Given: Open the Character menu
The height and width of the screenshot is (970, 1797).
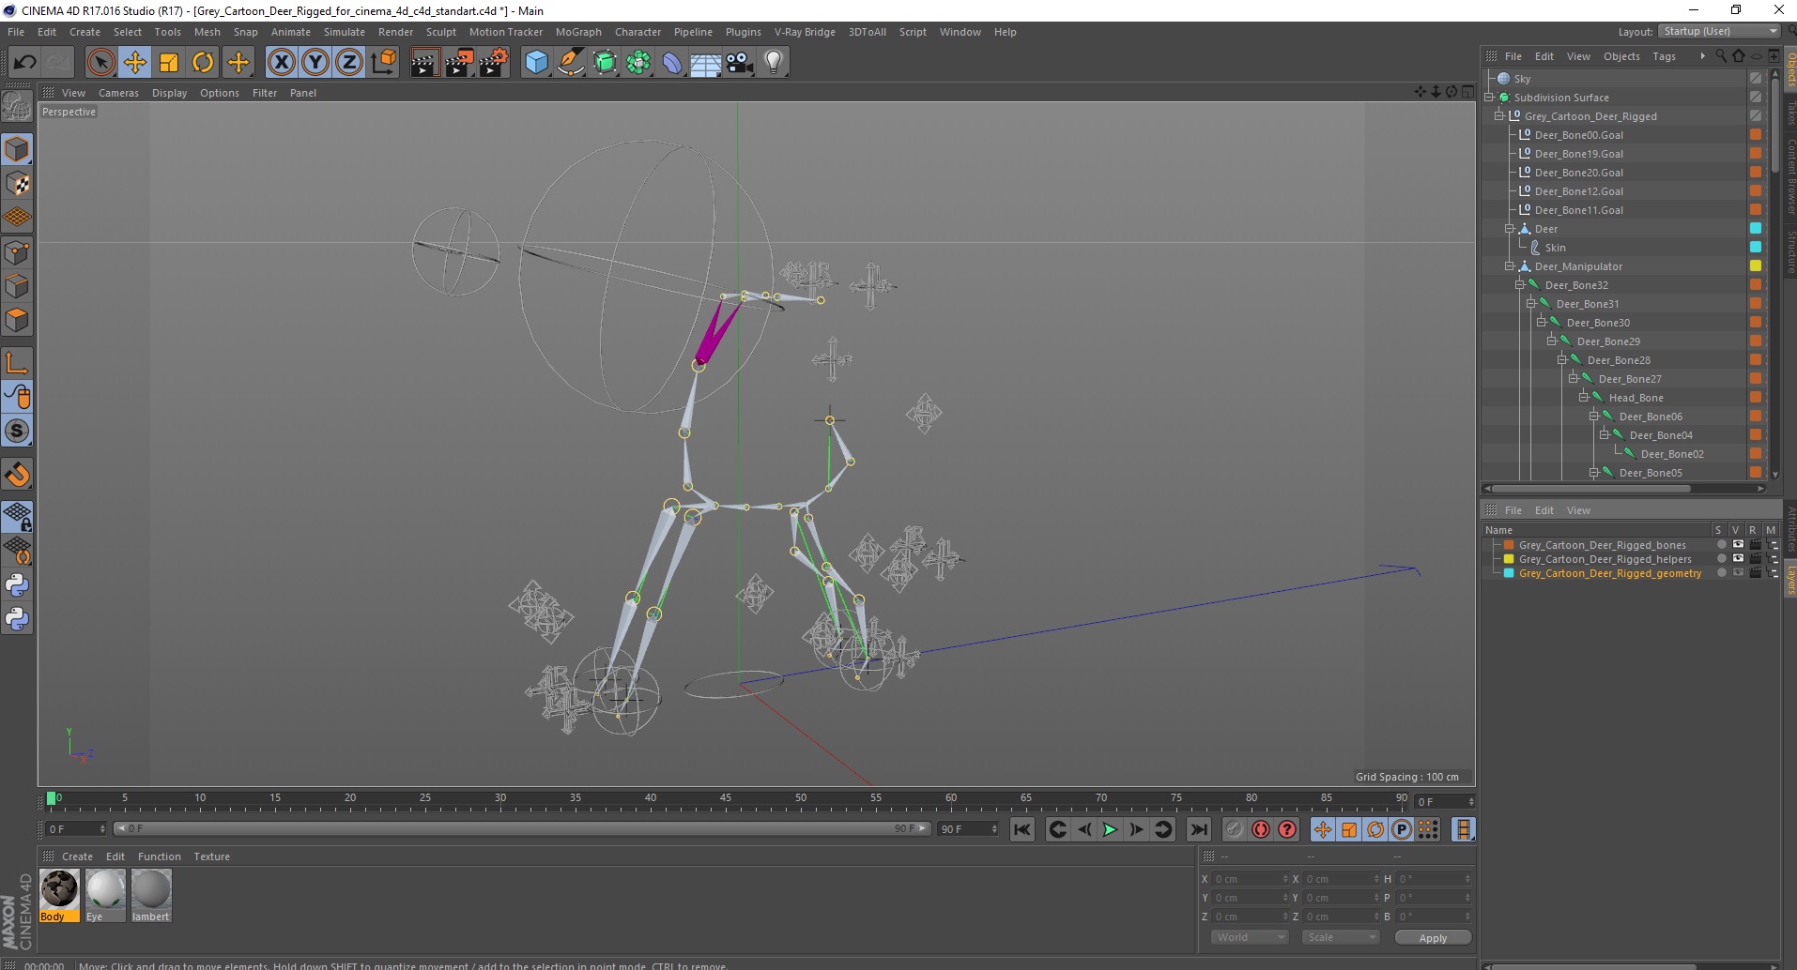Looking at the screenshot, I should click(x=637, y=32).
